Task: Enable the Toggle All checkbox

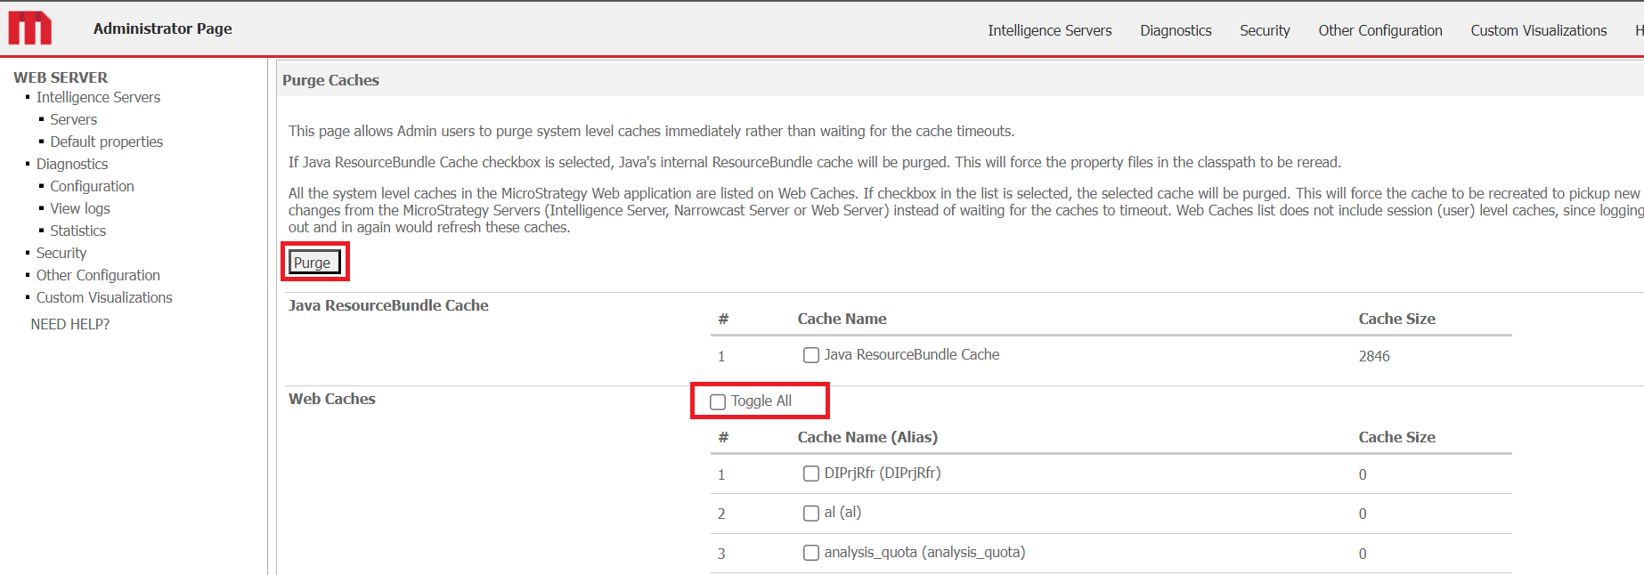Action: pos(717,401)
